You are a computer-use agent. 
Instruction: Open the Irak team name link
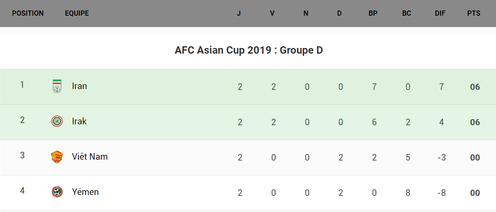[79, 122]
